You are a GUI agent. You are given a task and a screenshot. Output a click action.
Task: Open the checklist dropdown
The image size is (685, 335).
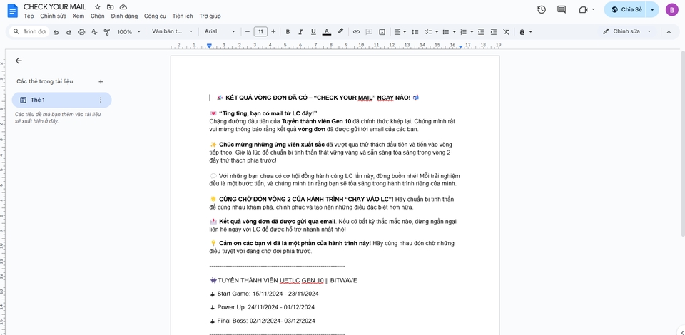coord(432,32)
